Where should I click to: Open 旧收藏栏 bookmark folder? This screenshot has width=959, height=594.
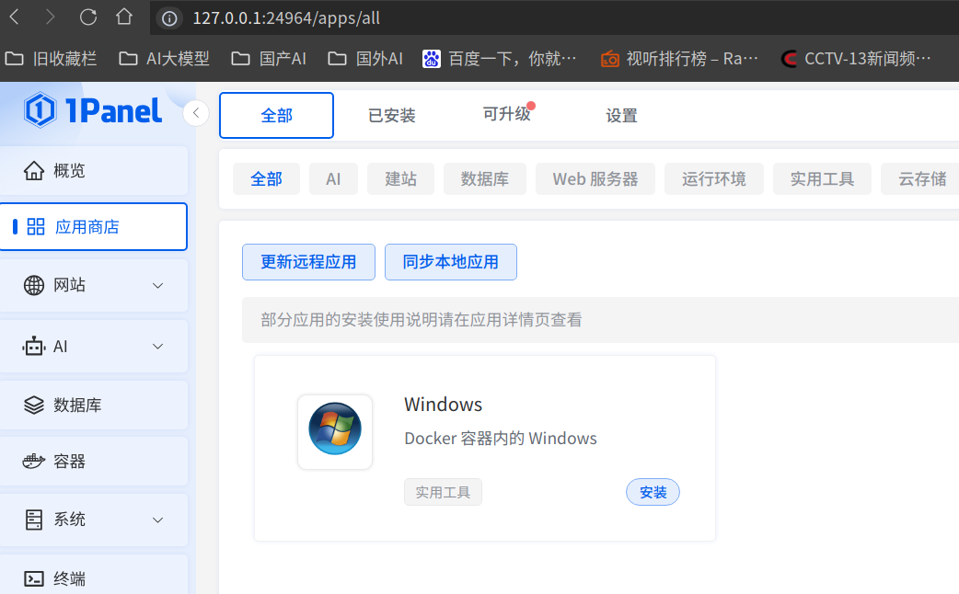[51, 59]
